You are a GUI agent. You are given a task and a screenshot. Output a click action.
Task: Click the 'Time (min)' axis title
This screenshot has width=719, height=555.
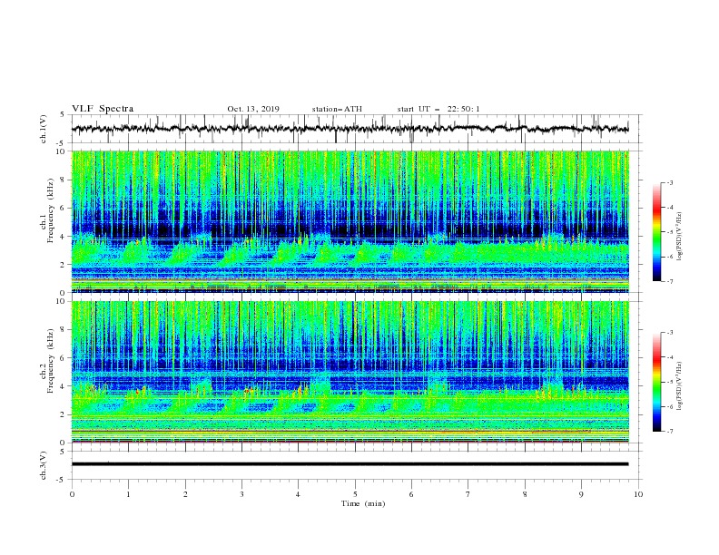(363, 503)
